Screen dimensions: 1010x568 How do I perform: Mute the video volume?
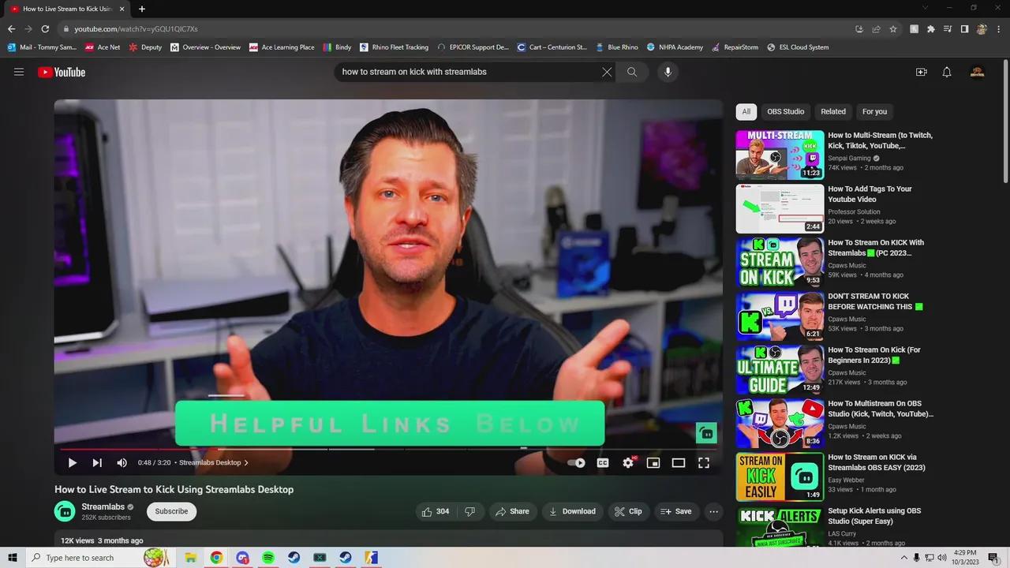(x=122, y=463)
